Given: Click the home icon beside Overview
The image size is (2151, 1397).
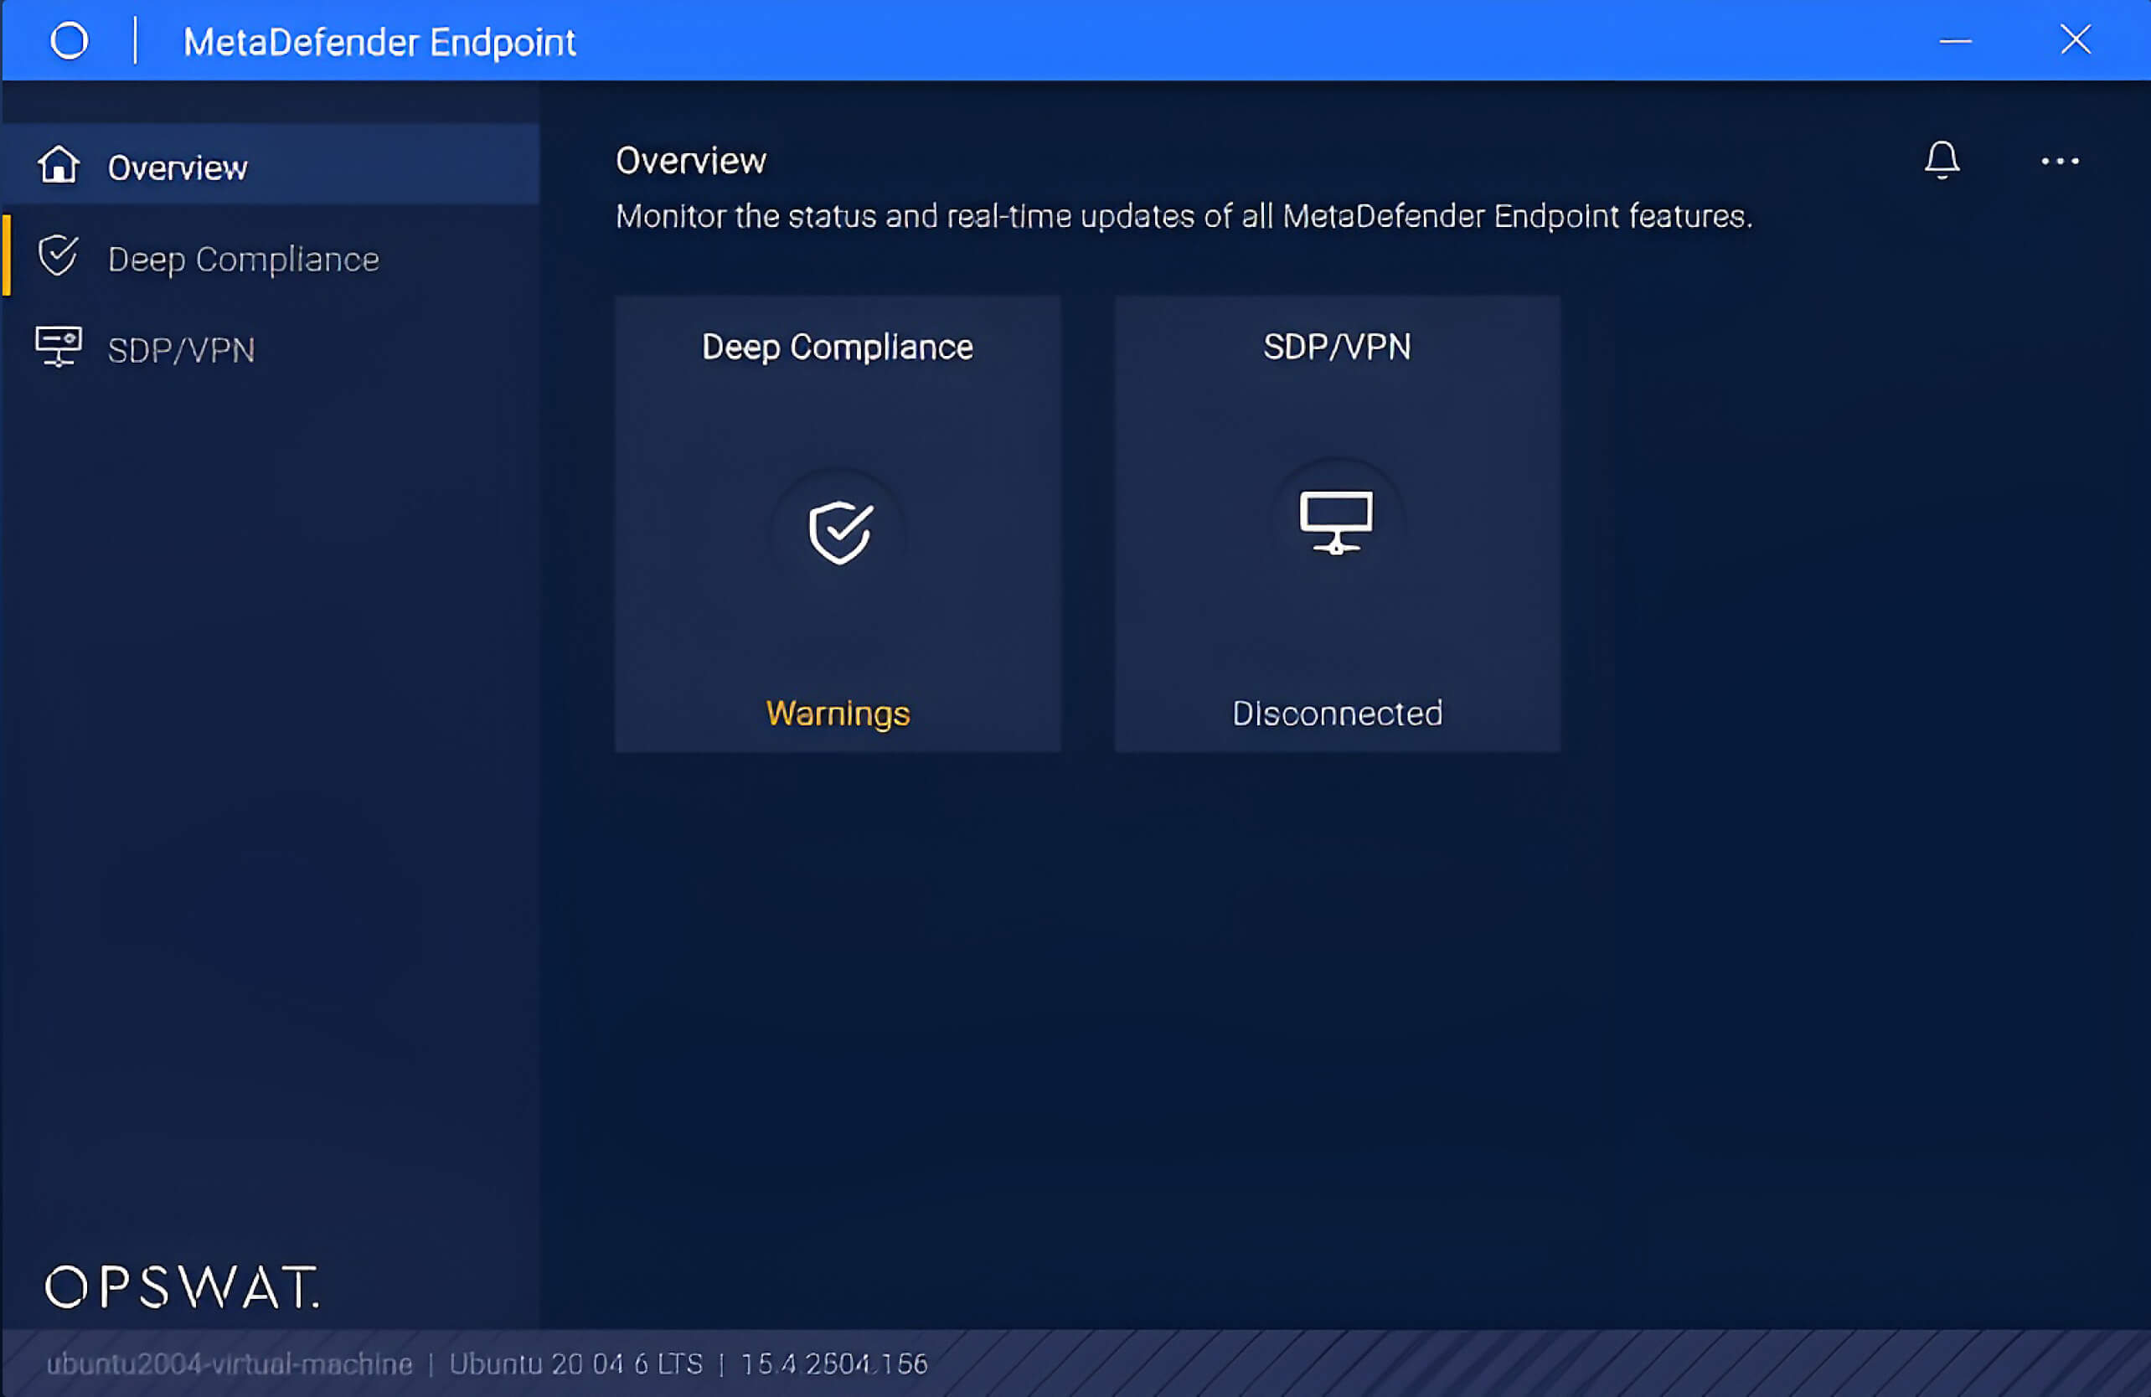Looking at the screenshot, I should pyautogui.click(x=58, y=165).
